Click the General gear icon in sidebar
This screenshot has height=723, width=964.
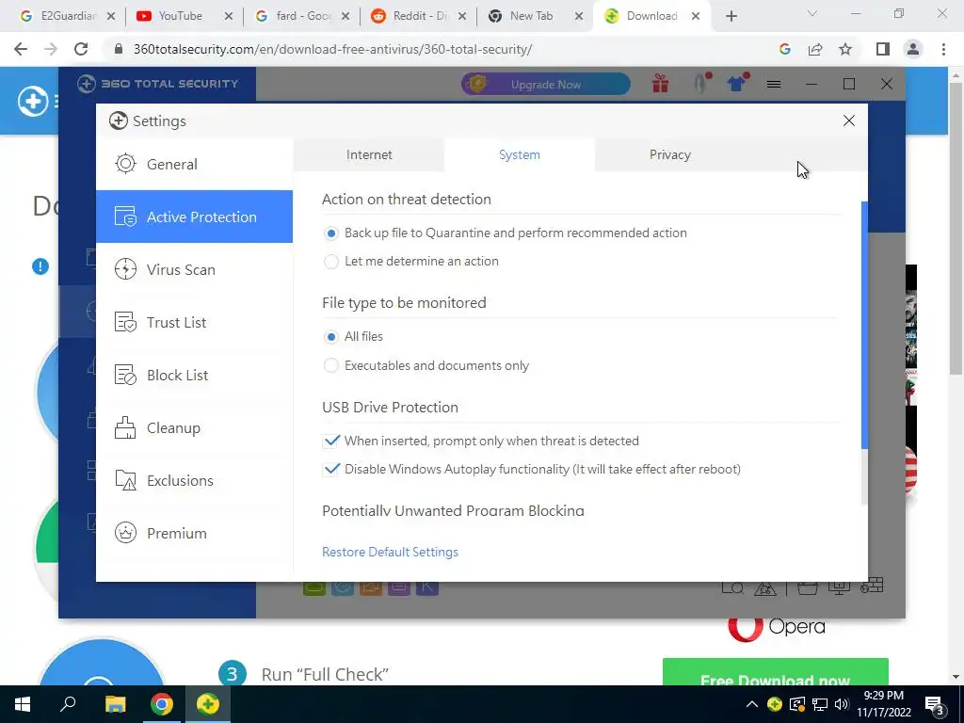point(125,164)
